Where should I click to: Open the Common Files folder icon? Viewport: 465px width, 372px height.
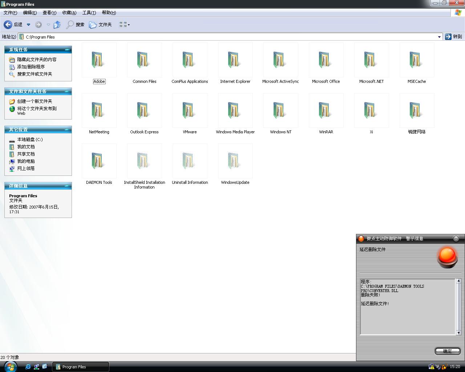(144, 60)
